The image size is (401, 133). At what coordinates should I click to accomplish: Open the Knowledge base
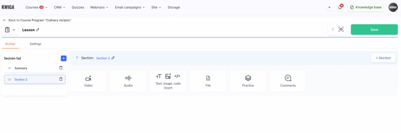[x=366, y=7]
